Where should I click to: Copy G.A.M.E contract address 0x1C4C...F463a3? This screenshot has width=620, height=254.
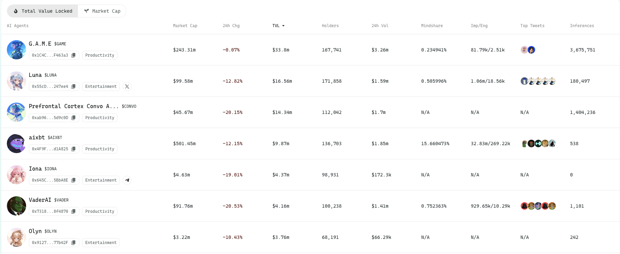point(73,55)
